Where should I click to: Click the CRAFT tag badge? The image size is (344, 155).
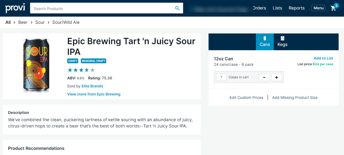73,61
